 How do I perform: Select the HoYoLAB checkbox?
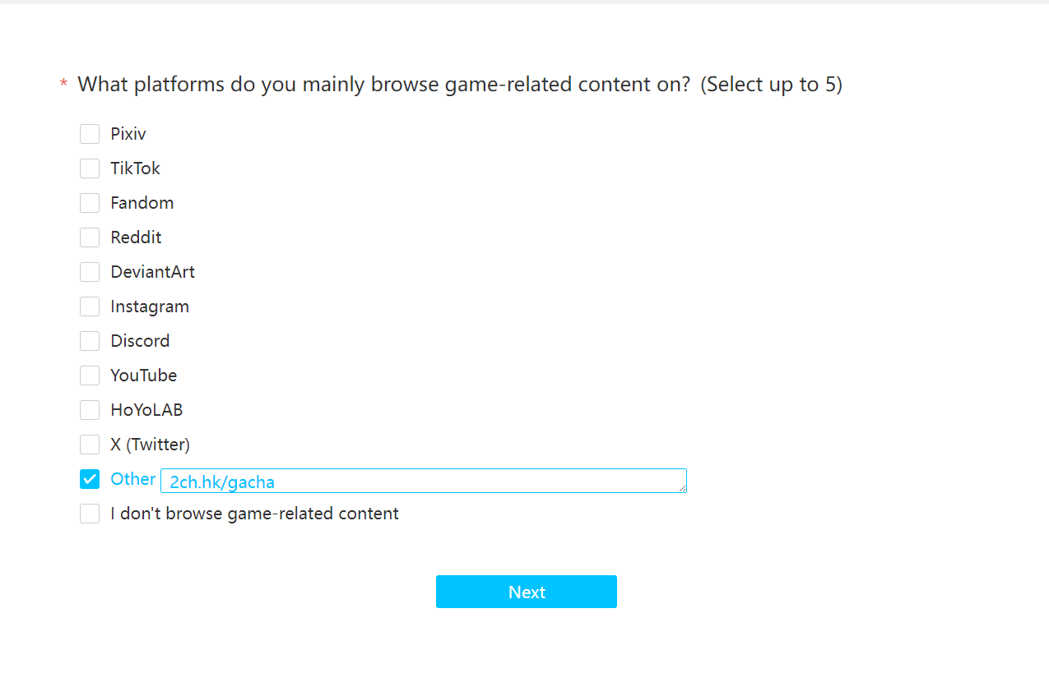pos(90,410)
